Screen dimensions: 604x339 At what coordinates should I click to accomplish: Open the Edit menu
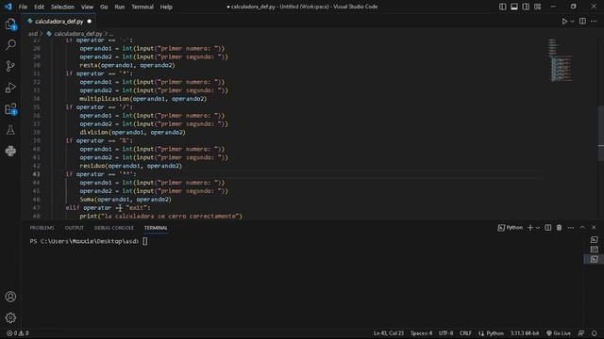[x=39, y=7]
